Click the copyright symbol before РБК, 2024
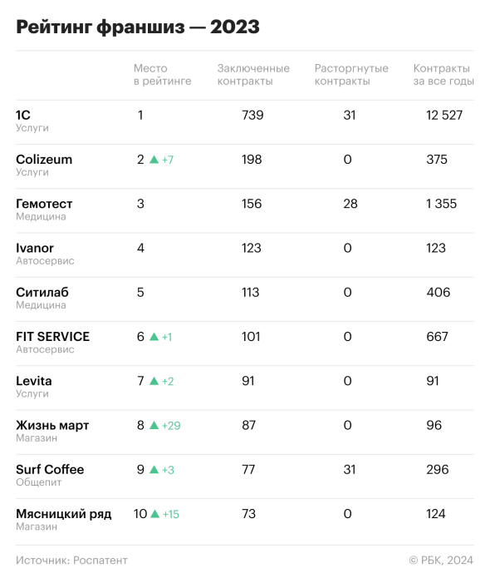The height and width of the screenshot is (583, 490). 414,561
